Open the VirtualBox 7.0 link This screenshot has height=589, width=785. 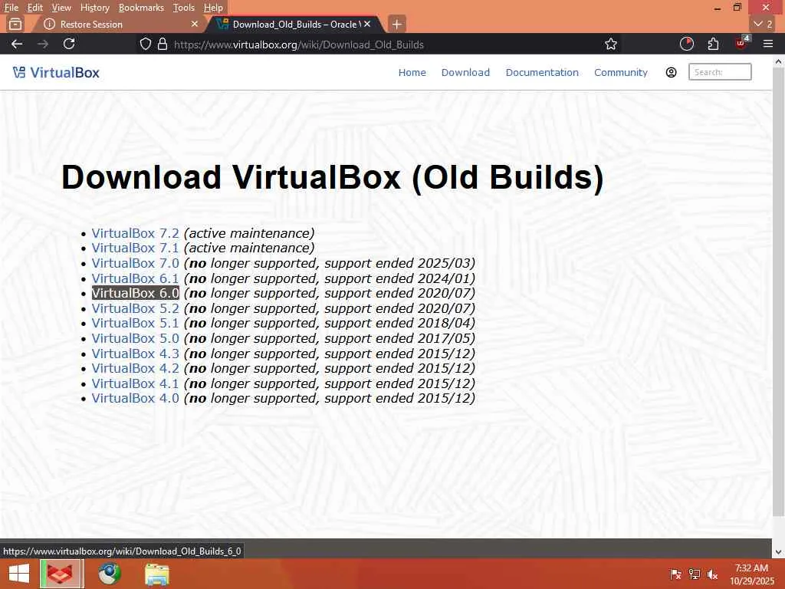point(135,263)
